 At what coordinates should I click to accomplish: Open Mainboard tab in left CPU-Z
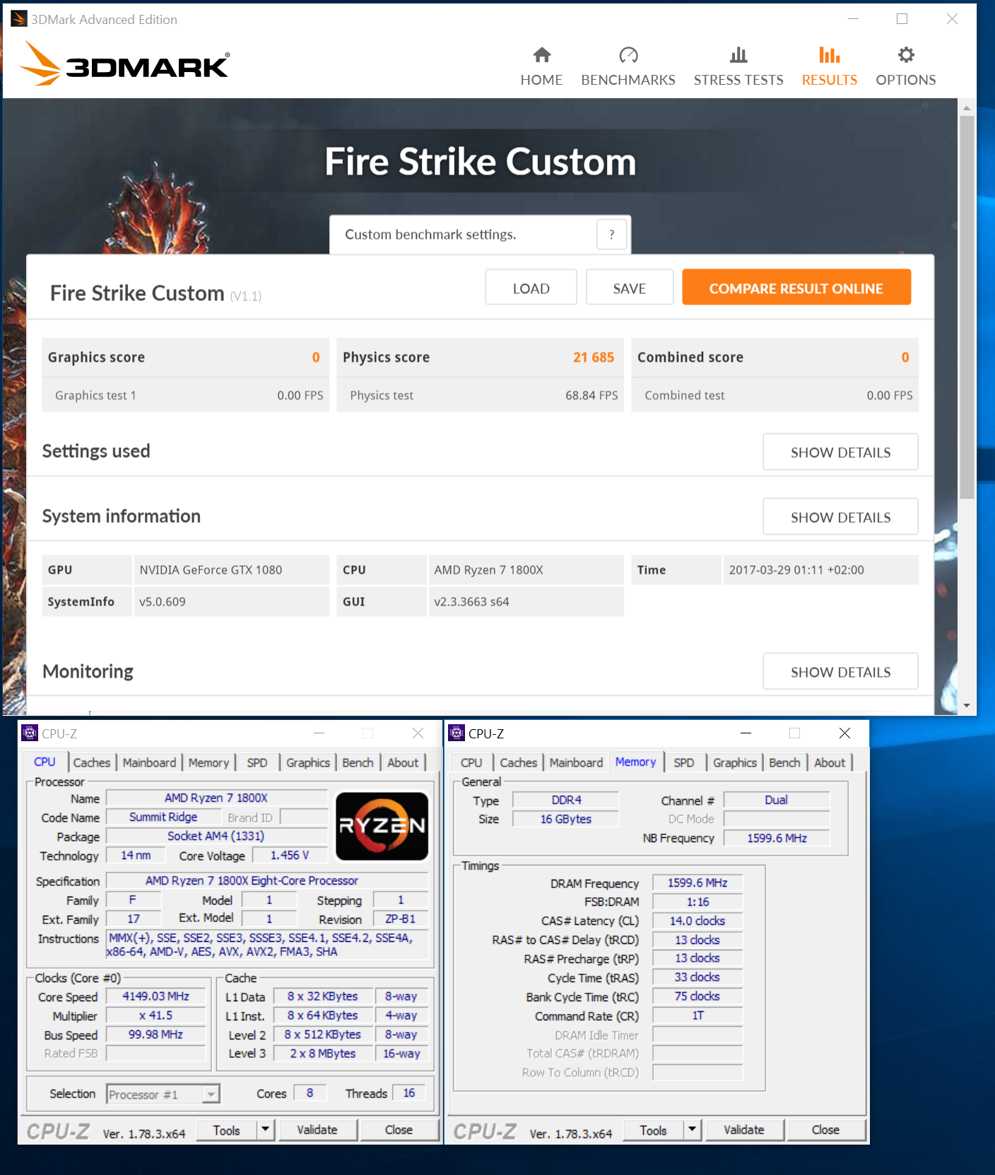(149, 762)
